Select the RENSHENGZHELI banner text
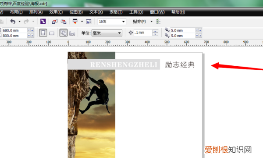263x158 pixels. click(x=124, y=65)
